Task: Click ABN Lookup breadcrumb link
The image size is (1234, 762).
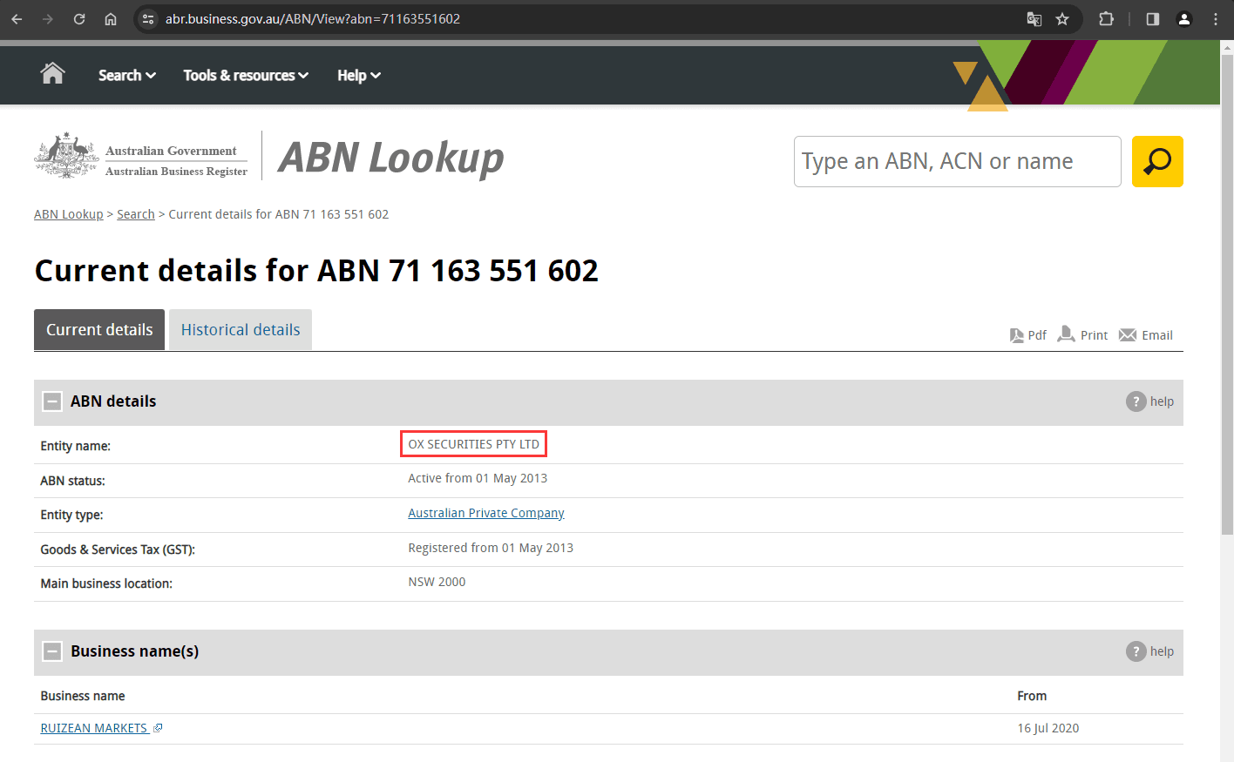Action: click(x=69, y=214)
